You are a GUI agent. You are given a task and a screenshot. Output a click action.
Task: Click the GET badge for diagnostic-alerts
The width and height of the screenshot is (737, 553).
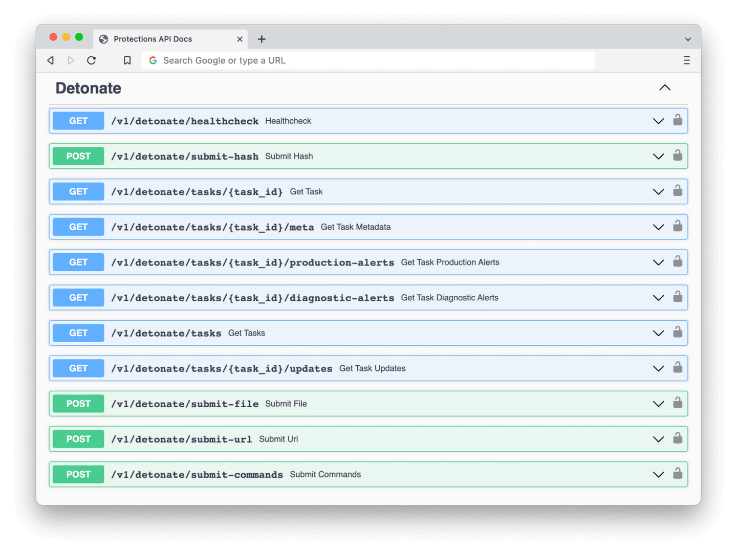pyautogui.click(x=78, y=298)
